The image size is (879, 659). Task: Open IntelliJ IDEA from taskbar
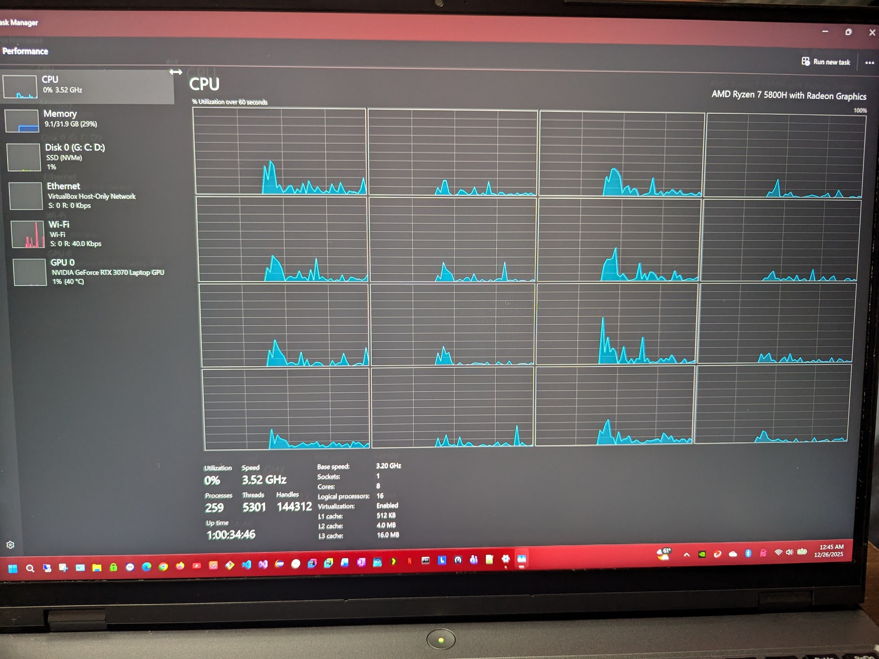tap(312, 563)
